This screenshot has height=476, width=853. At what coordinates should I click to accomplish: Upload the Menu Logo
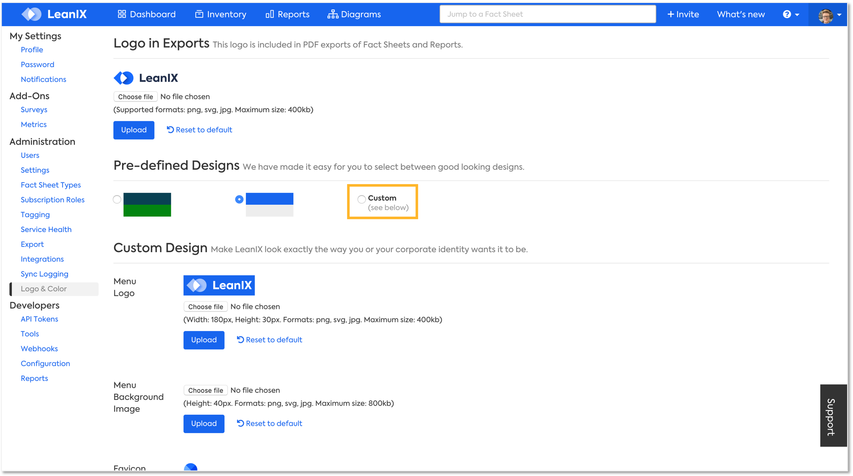(x=204, y=340)
